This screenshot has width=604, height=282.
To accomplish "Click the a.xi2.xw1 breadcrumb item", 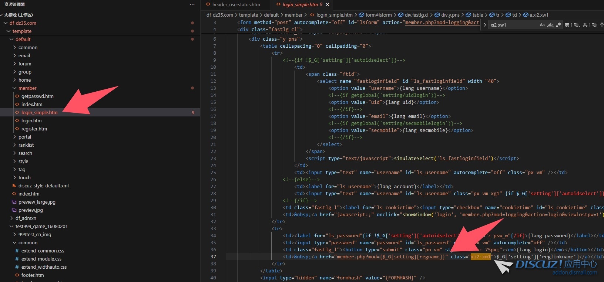I will [539, 15].
